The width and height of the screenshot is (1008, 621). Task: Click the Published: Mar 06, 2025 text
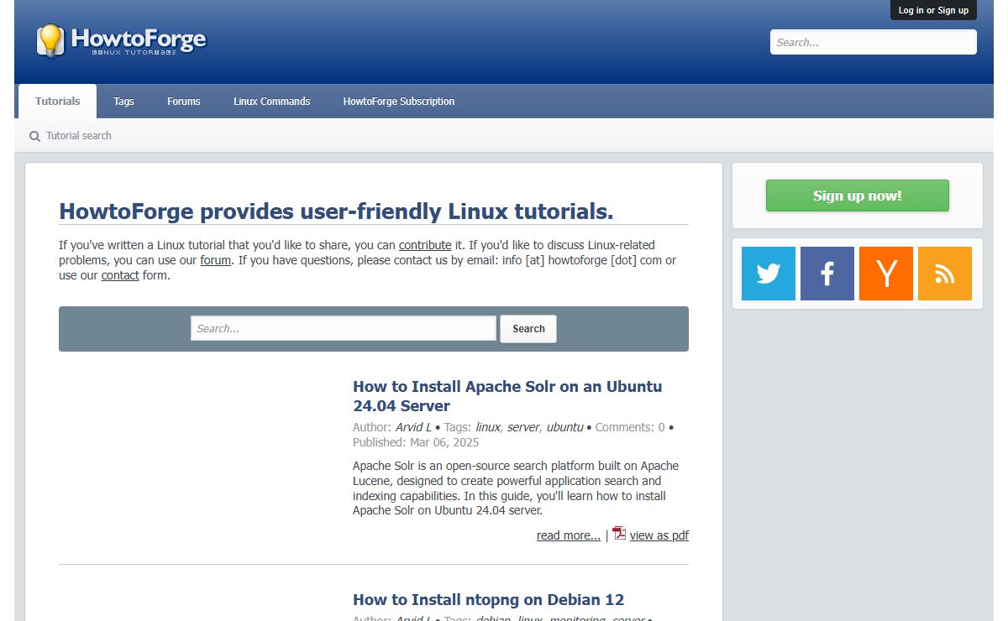click(416, 442)
